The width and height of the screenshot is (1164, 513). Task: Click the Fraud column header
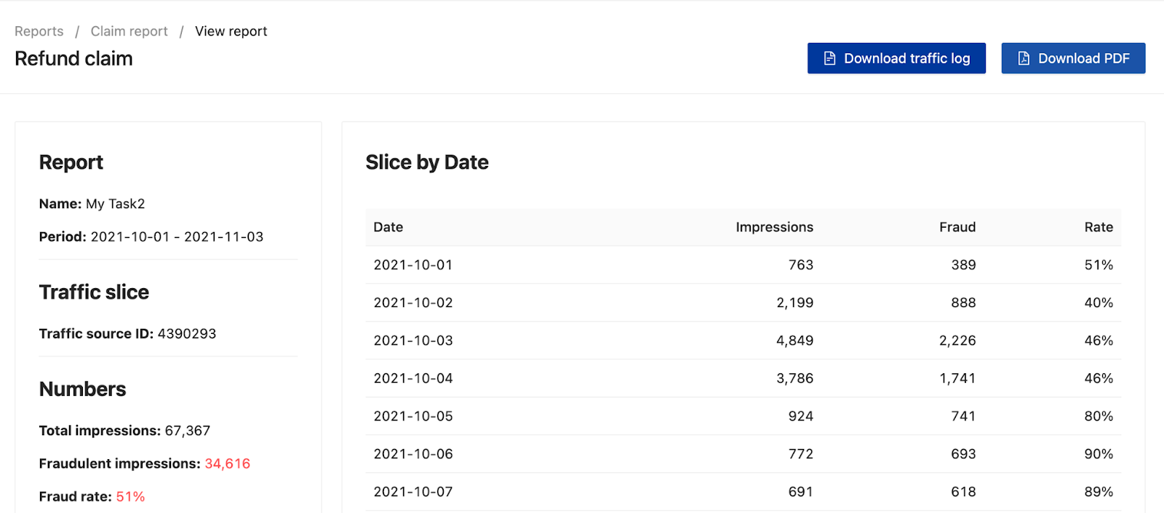957,227
